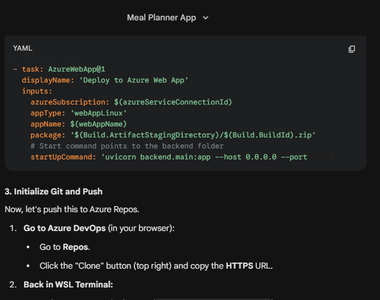Click the startUpCommand uvicorn line
This screenshot has height=300, width=380.
169,157
